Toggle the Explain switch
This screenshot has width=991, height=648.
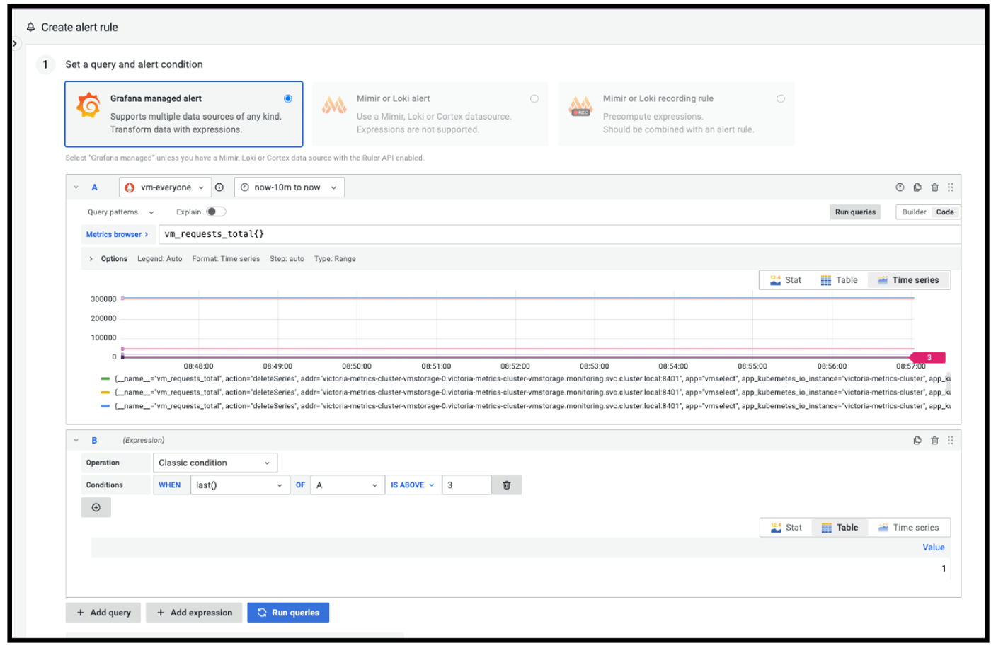point(216,212)
